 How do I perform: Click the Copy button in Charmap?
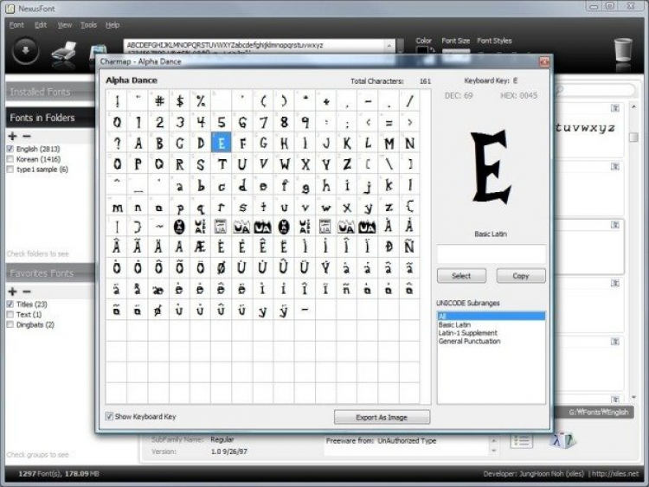(521, 276)
